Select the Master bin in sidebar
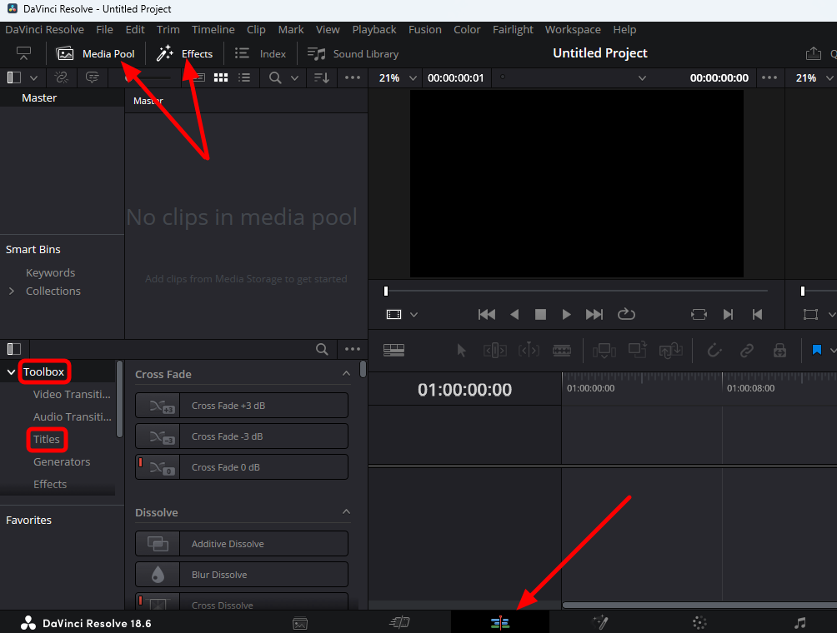This screenshot has height=633, width=837. [39, 98]
